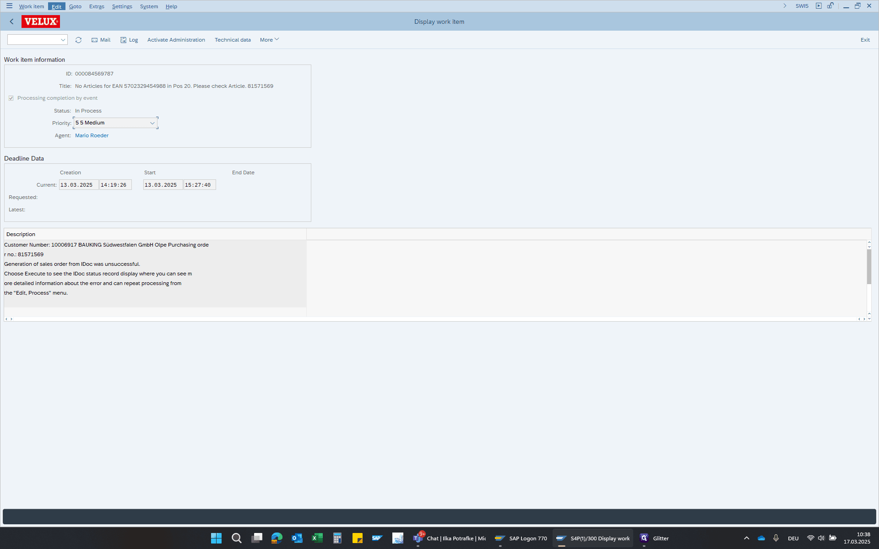Open Windows Search from taskbar
Viewport: 879px width, 549px height.
coord(236,538)
